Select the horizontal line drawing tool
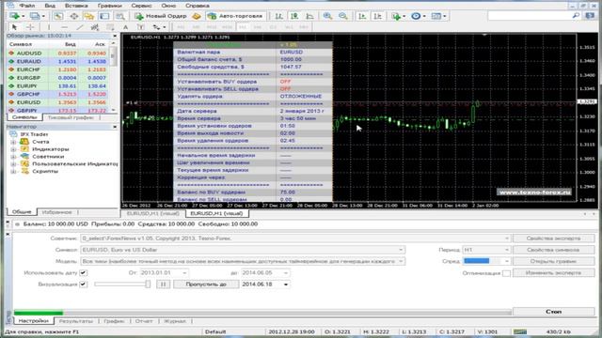The image size is (602, 338). 64,27
